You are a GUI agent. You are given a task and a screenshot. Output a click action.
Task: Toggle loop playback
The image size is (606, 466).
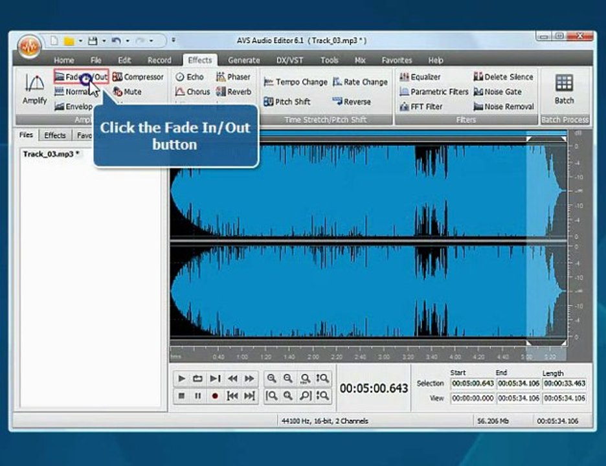[x=198, y=378]
